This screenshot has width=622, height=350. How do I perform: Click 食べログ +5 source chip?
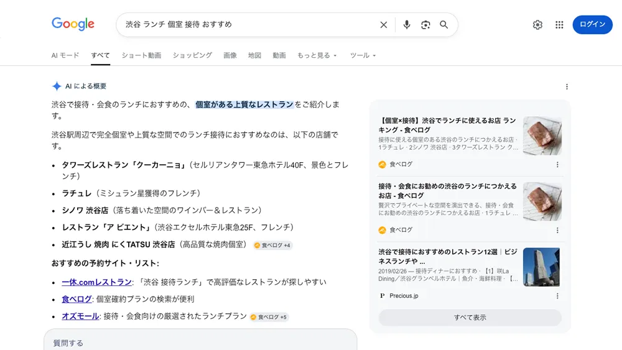point(269,317)
